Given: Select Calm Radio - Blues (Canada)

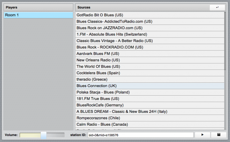Looking at the screenshot, I should point(150,124).
